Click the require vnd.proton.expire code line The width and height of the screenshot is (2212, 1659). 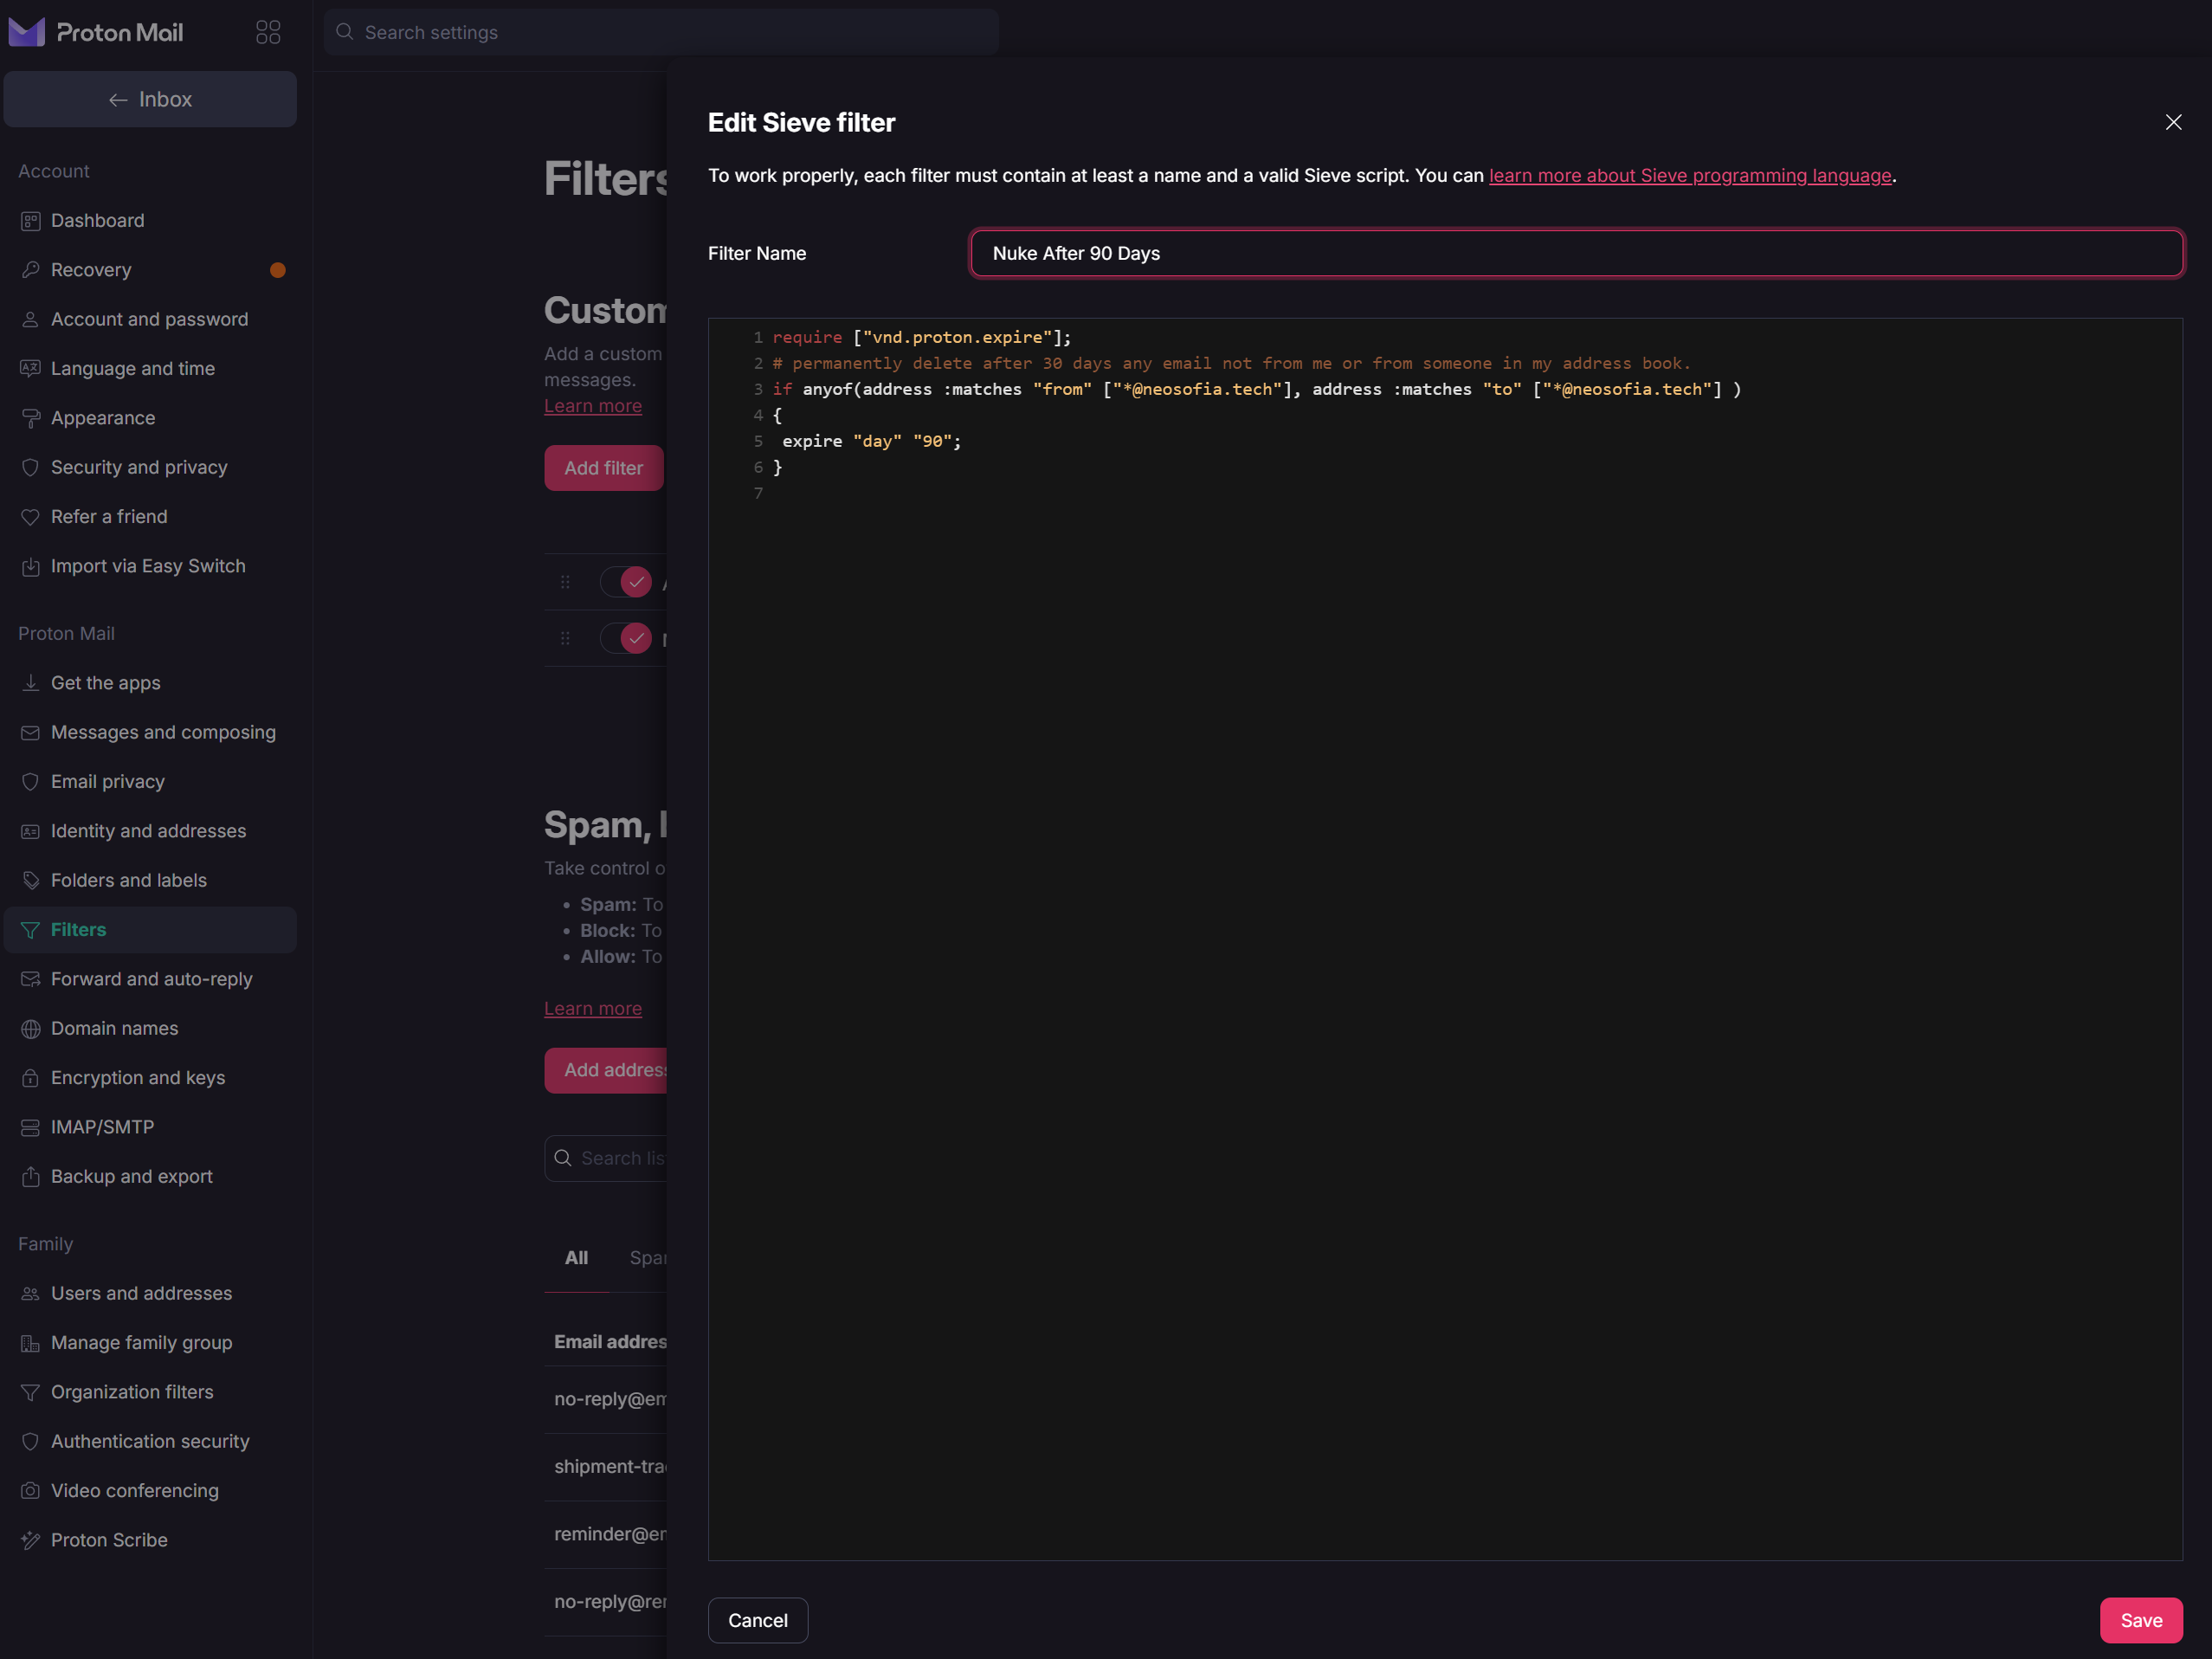[x=922, y=337]
